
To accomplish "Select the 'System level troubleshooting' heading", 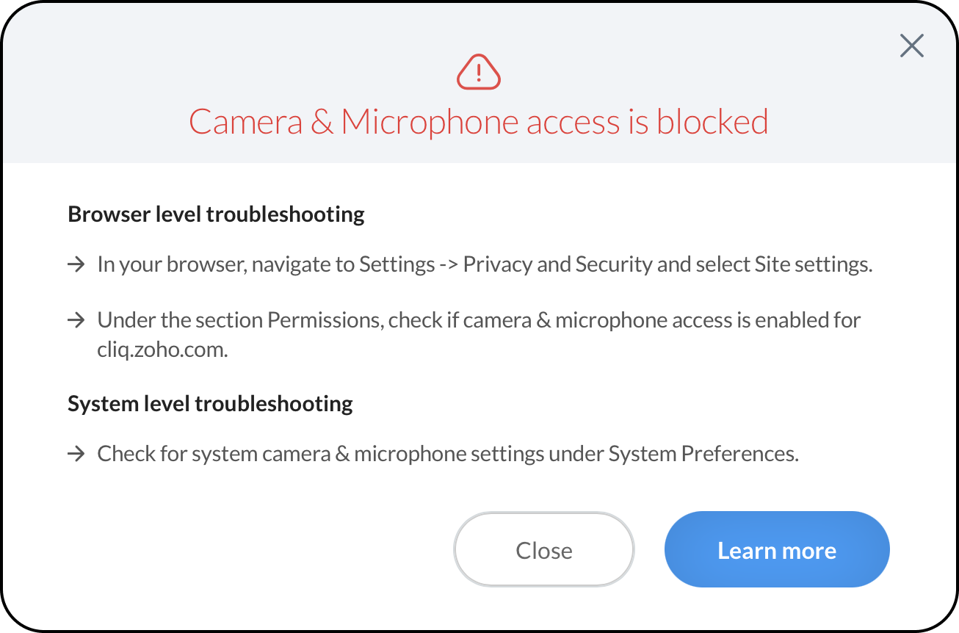I will (x=210, y=404).
